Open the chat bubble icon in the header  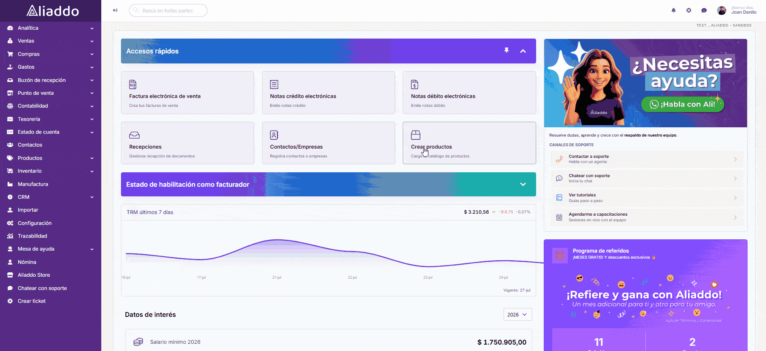pyautogui.click(x=704, y=10)
